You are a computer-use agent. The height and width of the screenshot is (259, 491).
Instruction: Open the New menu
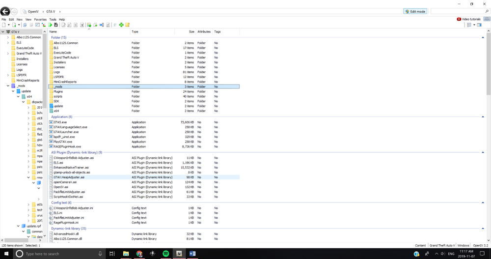coord(20,20)
